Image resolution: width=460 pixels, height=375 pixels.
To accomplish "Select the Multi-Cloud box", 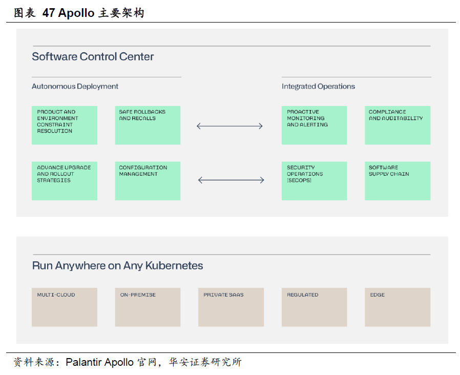I will (x=64, y=307).
